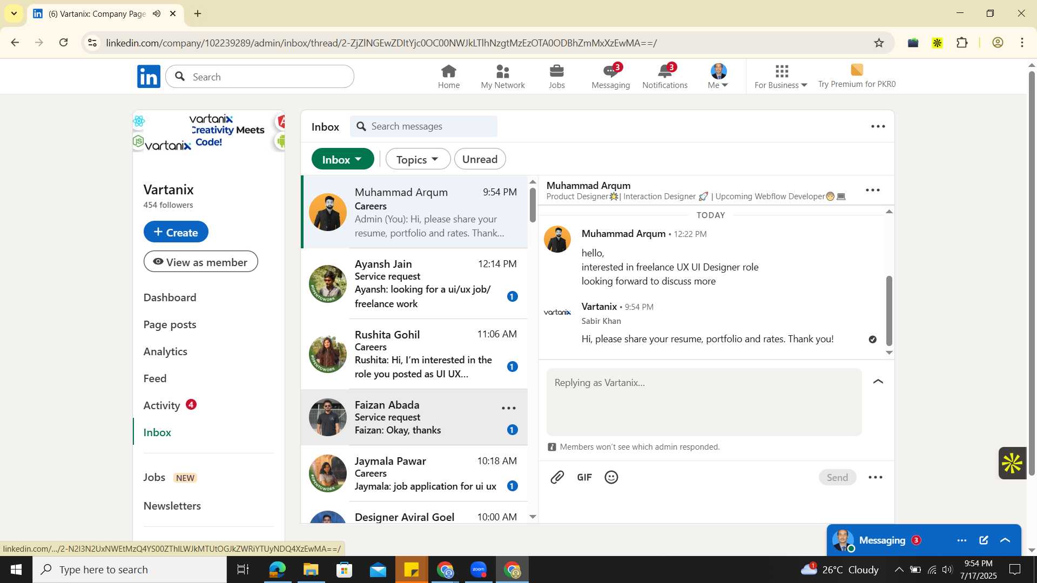Open Notifications bell icon
Viewport: 1037px width, 583px height.
pyautogui.click(x=665, y=77)
